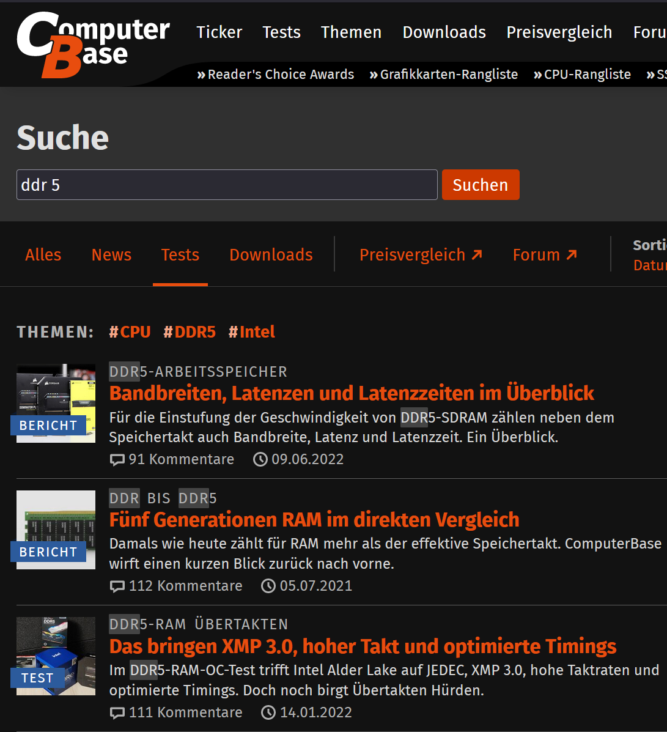The width and height of the screenshot is (667, 732).
Task: Switch to the Downloads results tab
Action: [271, 255]
